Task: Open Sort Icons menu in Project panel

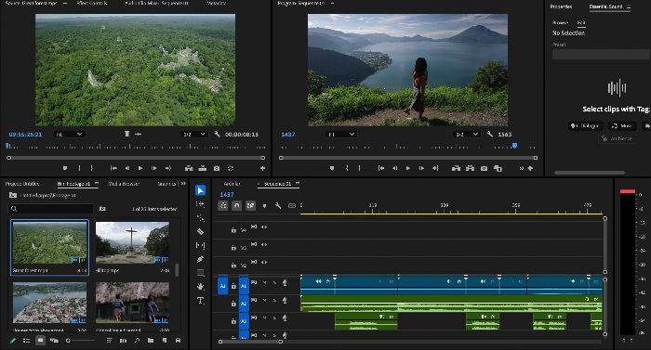Action: coord(109,341)
